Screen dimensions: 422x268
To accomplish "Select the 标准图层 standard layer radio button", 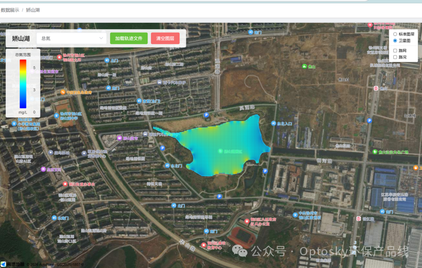I will click(x=395, y=34).
